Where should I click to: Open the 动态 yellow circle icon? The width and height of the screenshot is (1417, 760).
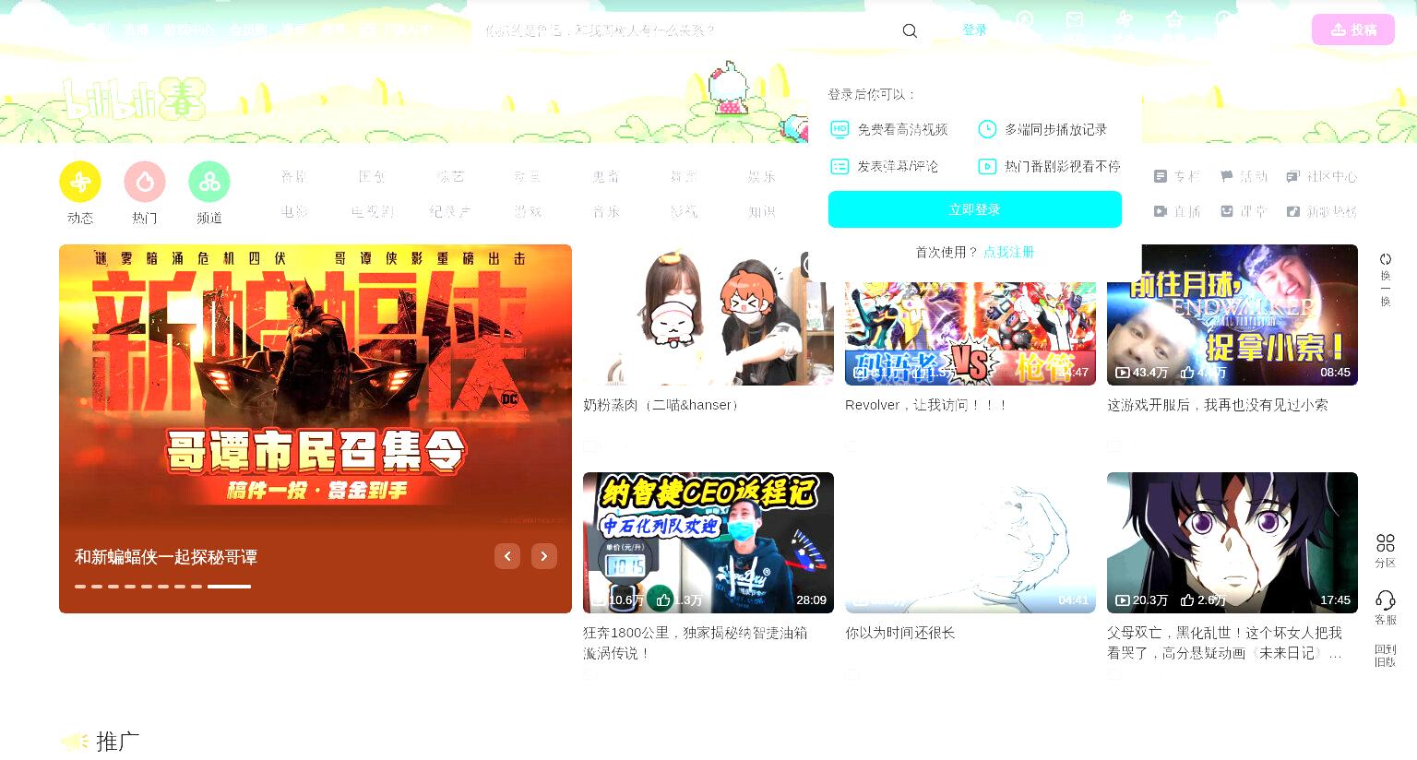tap(80, 182)
